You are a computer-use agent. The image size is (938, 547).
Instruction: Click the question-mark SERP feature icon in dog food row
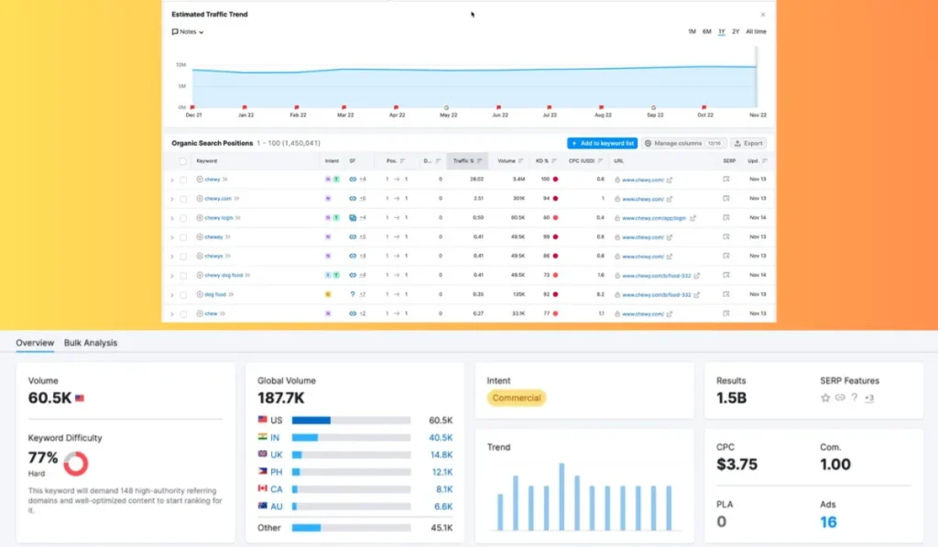pyautogui.click(x=353, y=294)
